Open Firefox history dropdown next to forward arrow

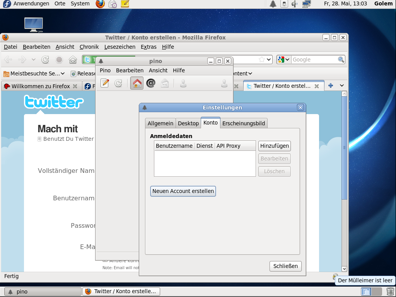point(33,60)
